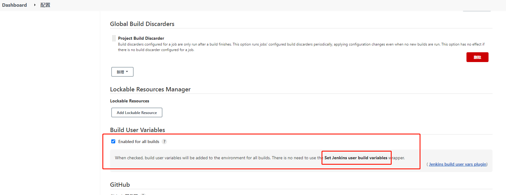The image size is (506, 195).
Task: Select the 配置 breadcrumb item
Action: coord(45,5)
